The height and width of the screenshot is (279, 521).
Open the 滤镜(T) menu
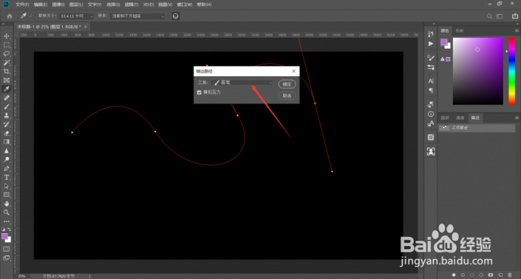point(132,4)
